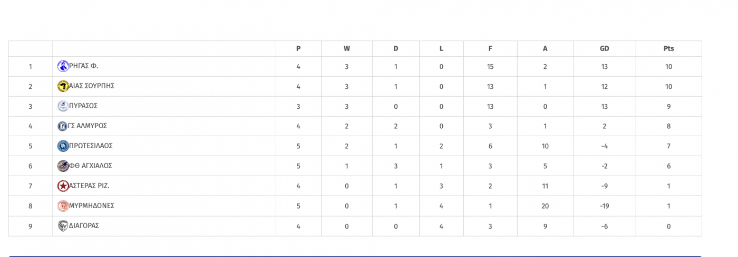Click the Pts column header

[x=668, y=48]
